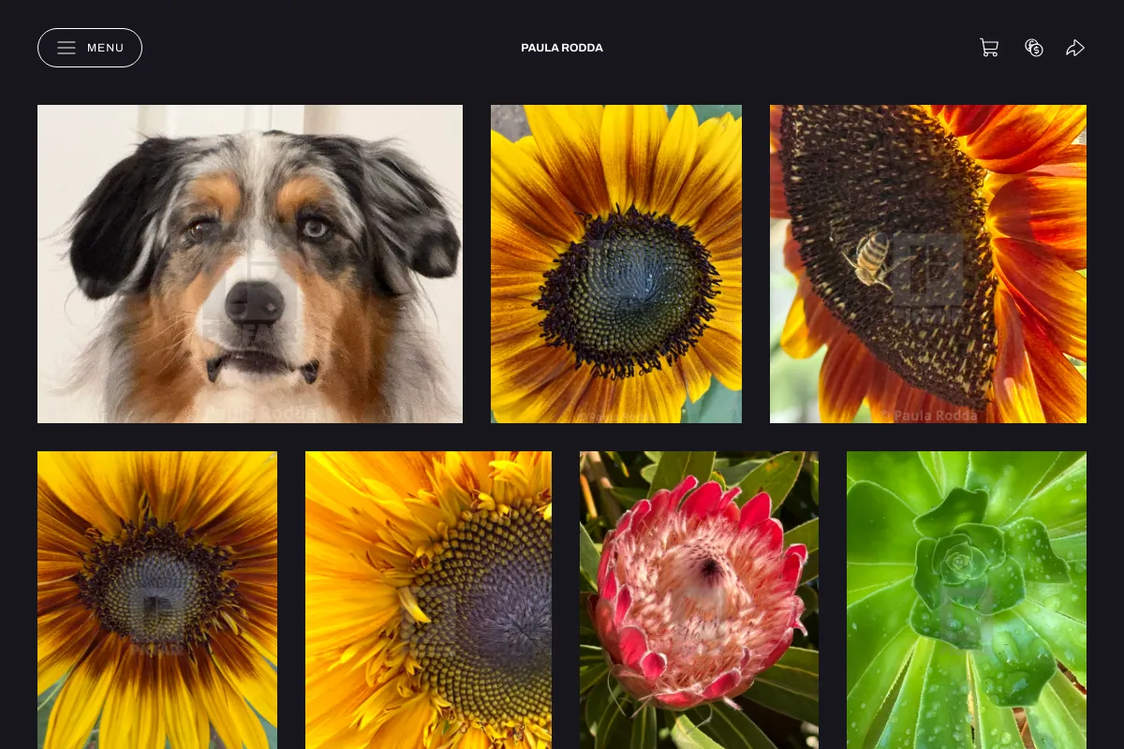Open the Australian Shepherd dog photo
Viewport: 1124px width, 749px height.
[250, 264]
